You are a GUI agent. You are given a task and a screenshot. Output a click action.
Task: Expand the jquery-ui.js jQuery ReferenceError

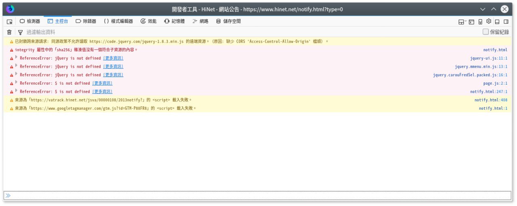17,58
